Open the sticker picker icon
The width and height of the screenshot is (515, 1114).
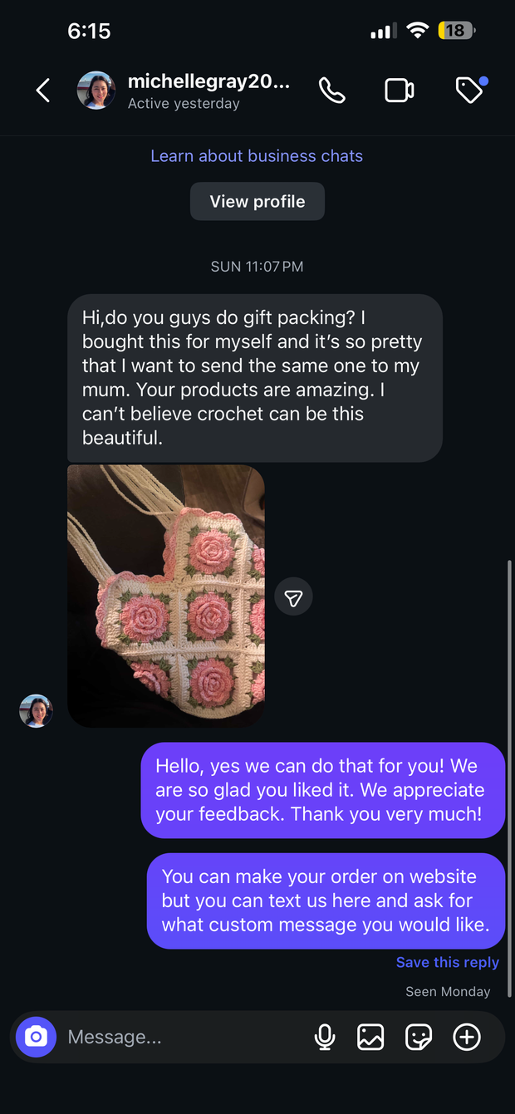(x=419, y=1037)
